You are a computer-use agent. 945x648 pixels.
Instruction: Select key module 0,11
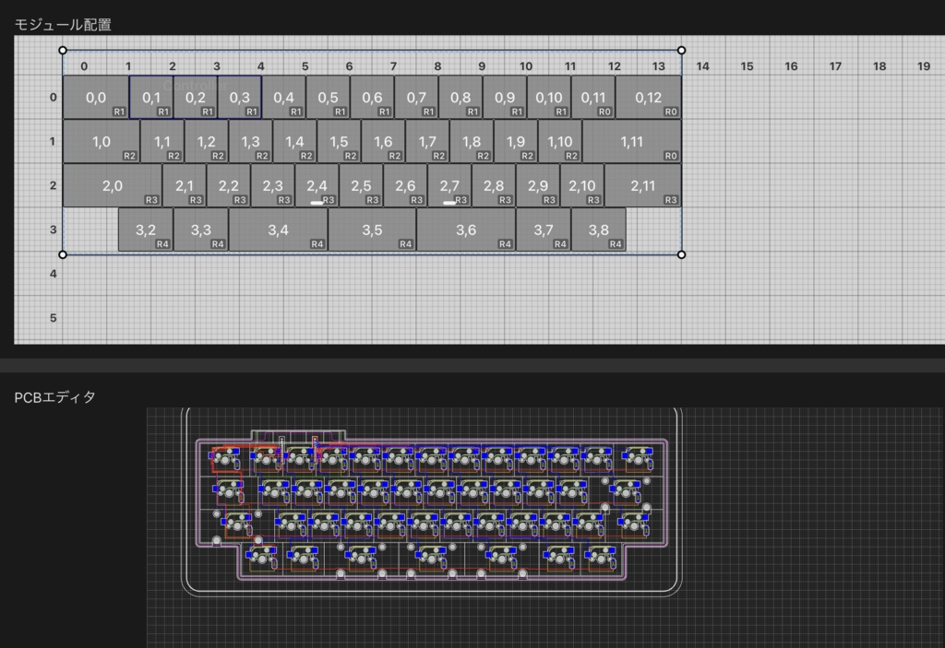coord(593,97)
